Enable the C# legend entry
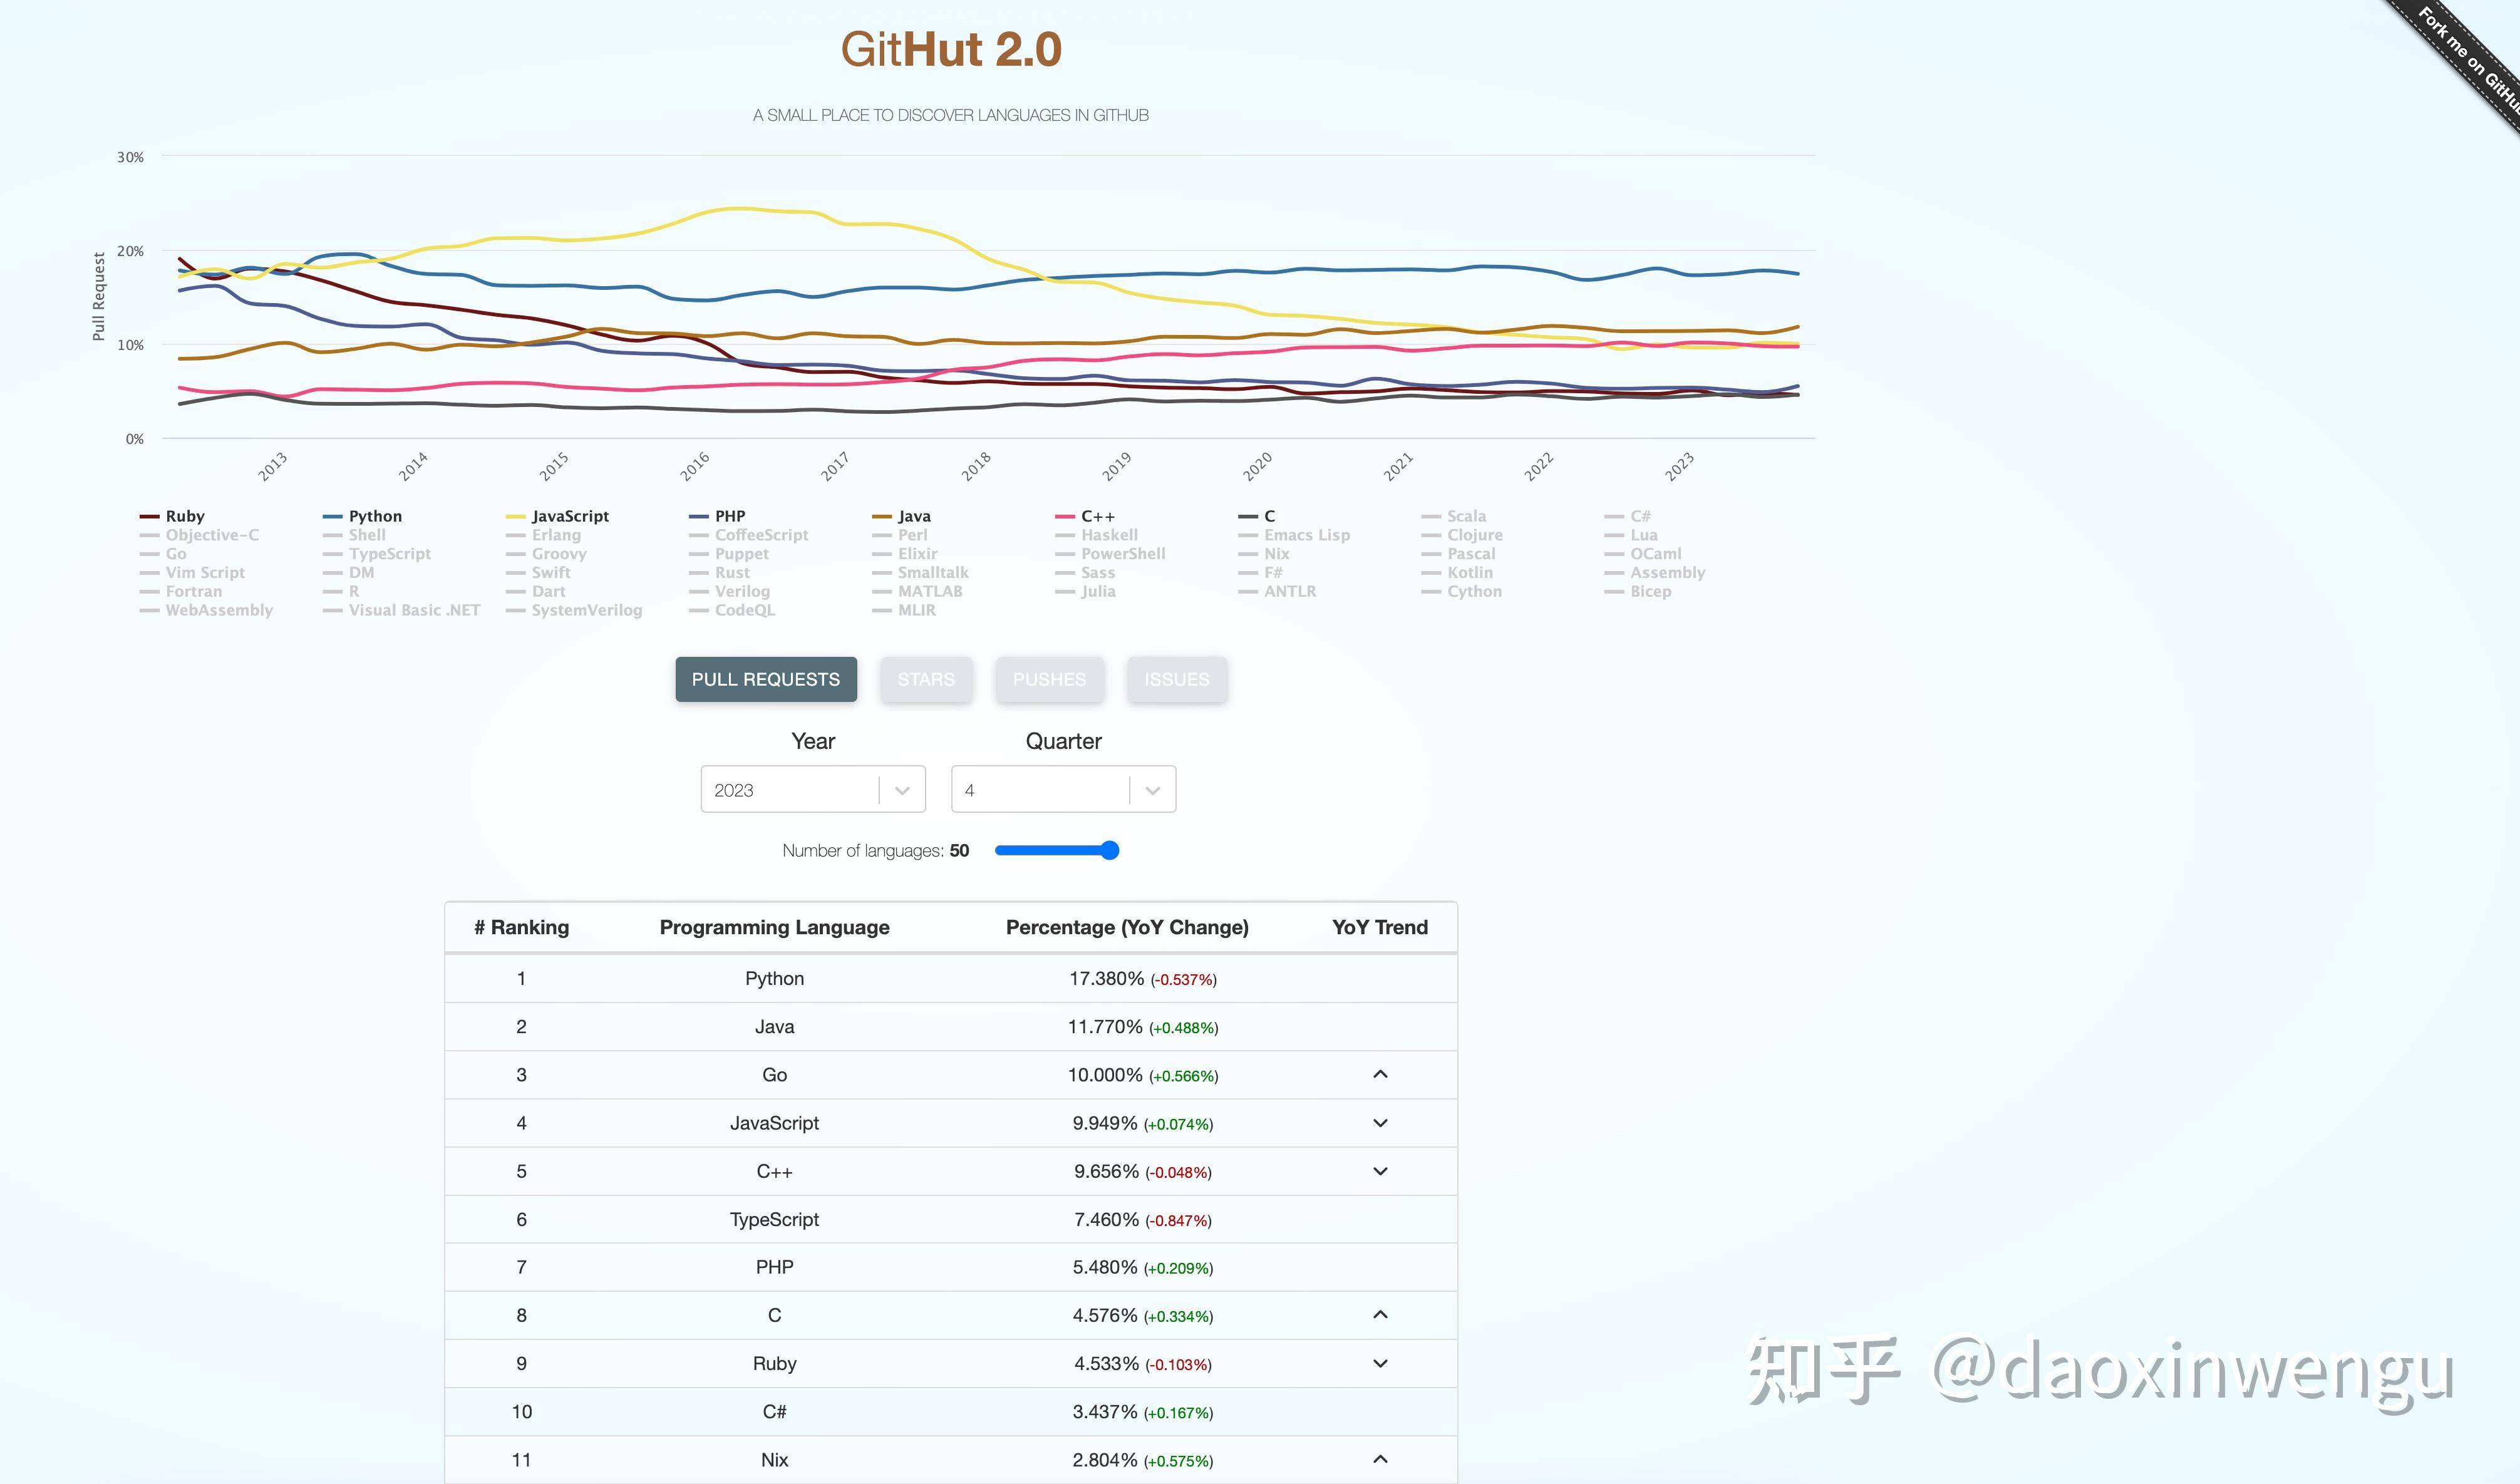Viewport: 2520px width, 1484px height. pos(1627,516)
